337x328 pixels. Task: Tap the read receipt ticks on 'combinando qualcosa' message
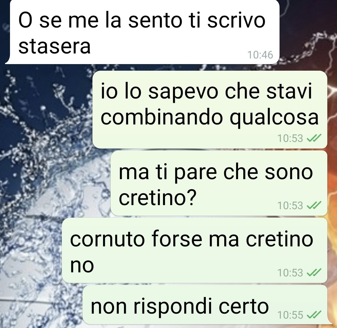click(x=314, y=138)
